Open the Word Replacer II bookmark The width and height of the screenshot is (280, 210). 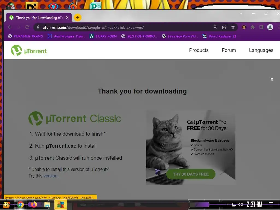219,36
